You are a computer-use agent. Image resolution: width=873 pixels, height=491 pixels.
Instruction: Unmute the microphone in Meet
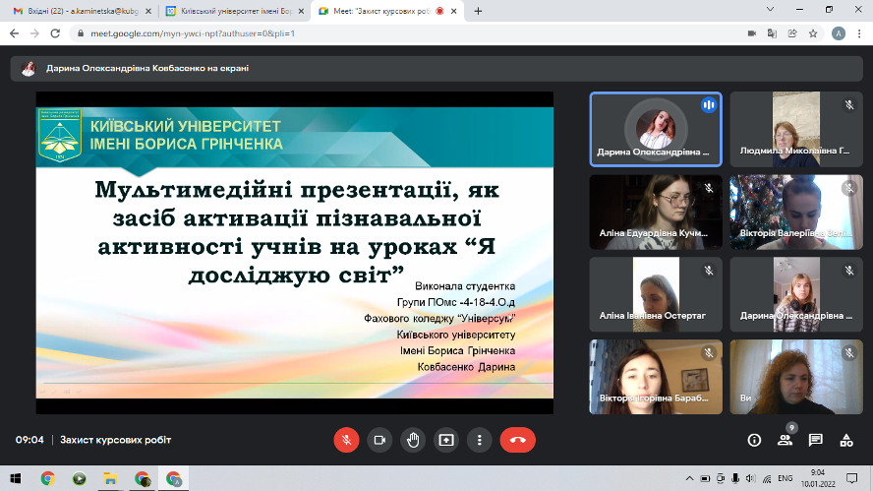click(346, 440)
